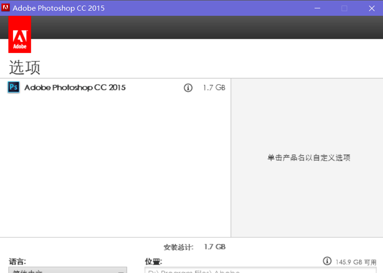383x273 pixels.
Task: Click the Photoshop Ps product icon
Action: click(13, 87)
